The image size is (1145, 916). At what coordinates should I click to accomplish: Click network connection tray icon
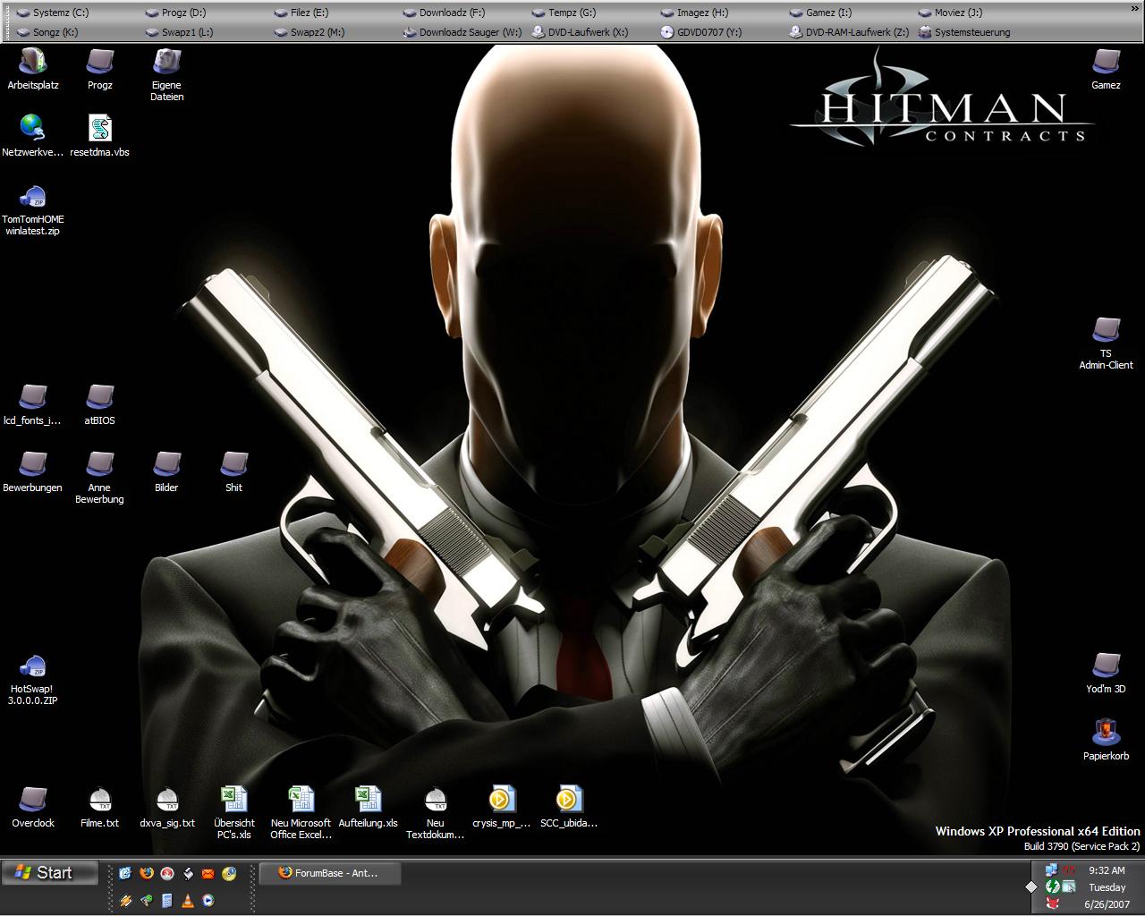pos(1051,870)
